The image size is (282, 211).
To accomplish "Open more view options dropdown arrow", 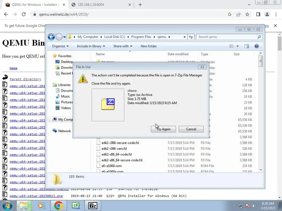I will point(237,46).
